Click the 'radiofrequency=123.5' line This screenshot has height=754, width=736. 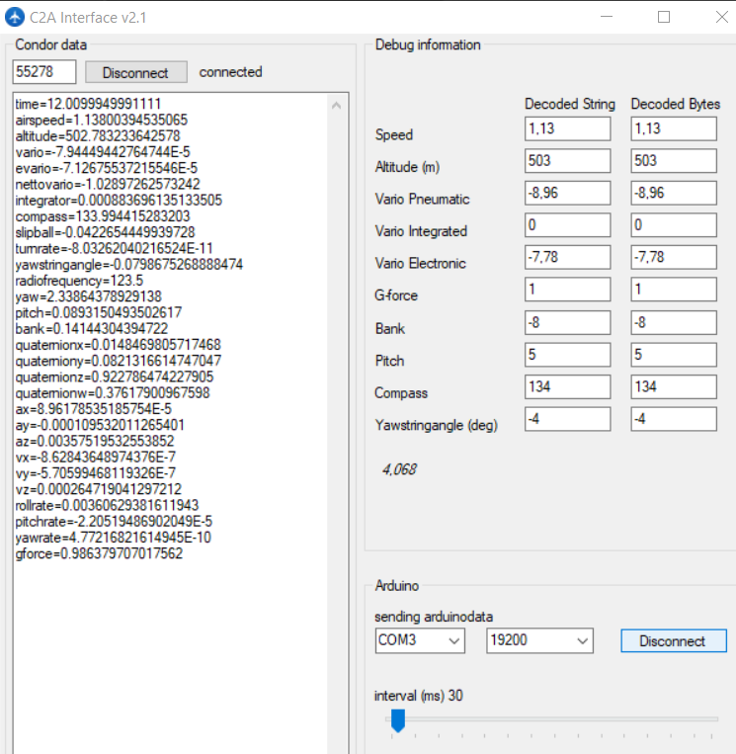[79, 281]
